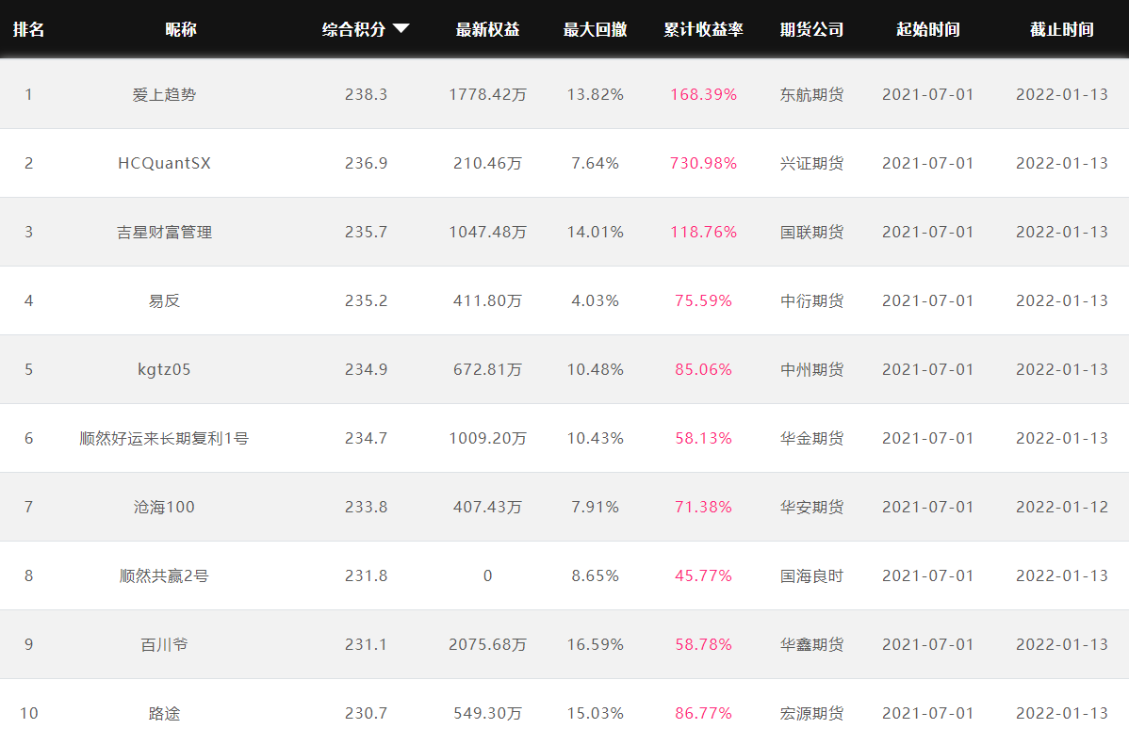Open nickname 顺然好运来长期复利1号
1129x745 pixels.
(164, 438)
